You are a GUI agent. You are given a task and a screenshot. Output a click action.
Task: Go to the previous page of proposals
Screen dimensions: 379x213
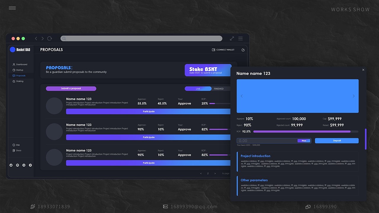[x=201, y=173]
